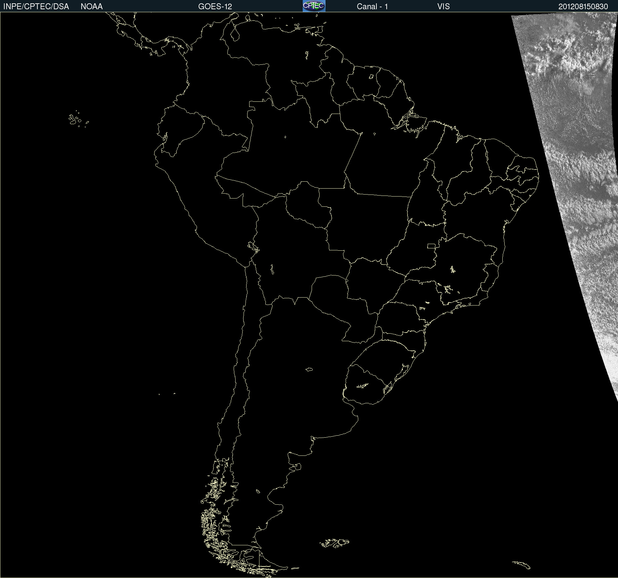Click the VIS channel label
This screenshot has width=618, height=578.
click(444, 7)
